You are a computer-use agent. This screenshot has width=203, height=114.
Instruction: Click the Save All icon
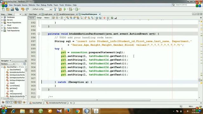pos(17,9)
